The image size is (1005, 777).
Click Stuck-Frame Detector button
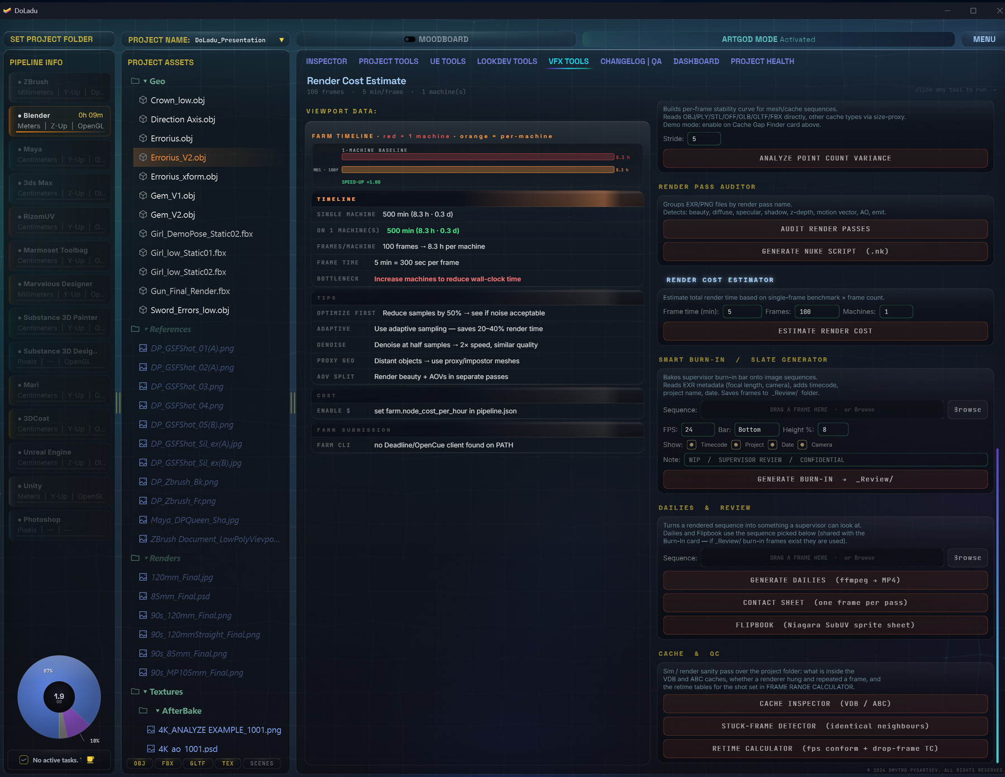[825, 726]
